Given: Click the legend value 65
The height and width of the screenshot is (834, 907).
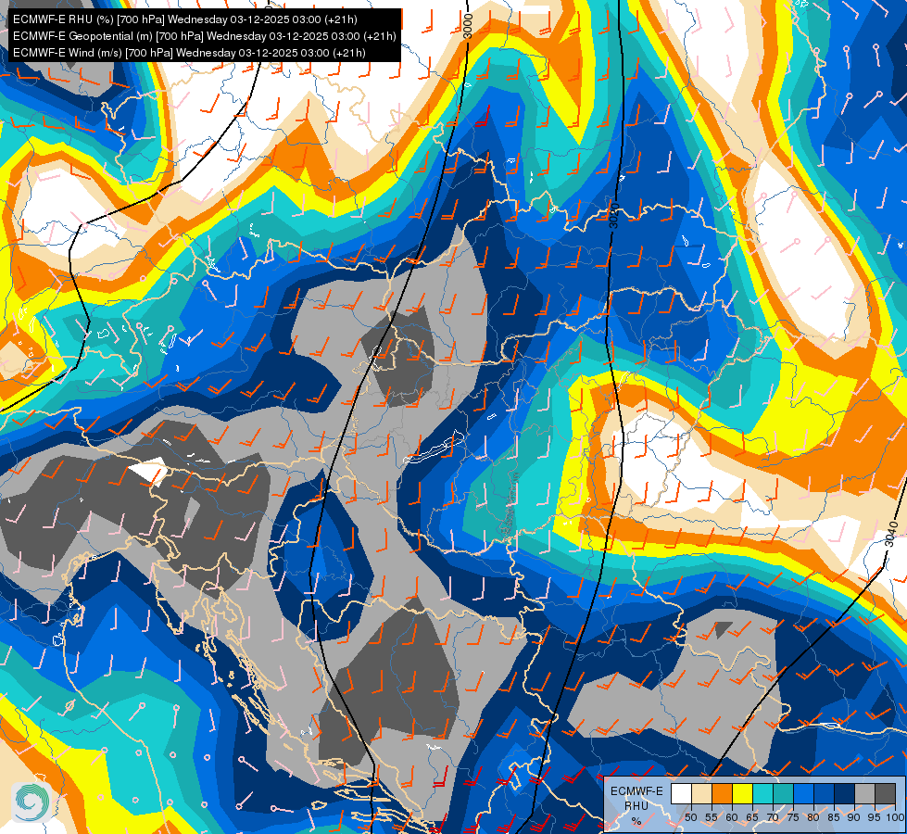Looking at the screenshot, I should 752,817.
